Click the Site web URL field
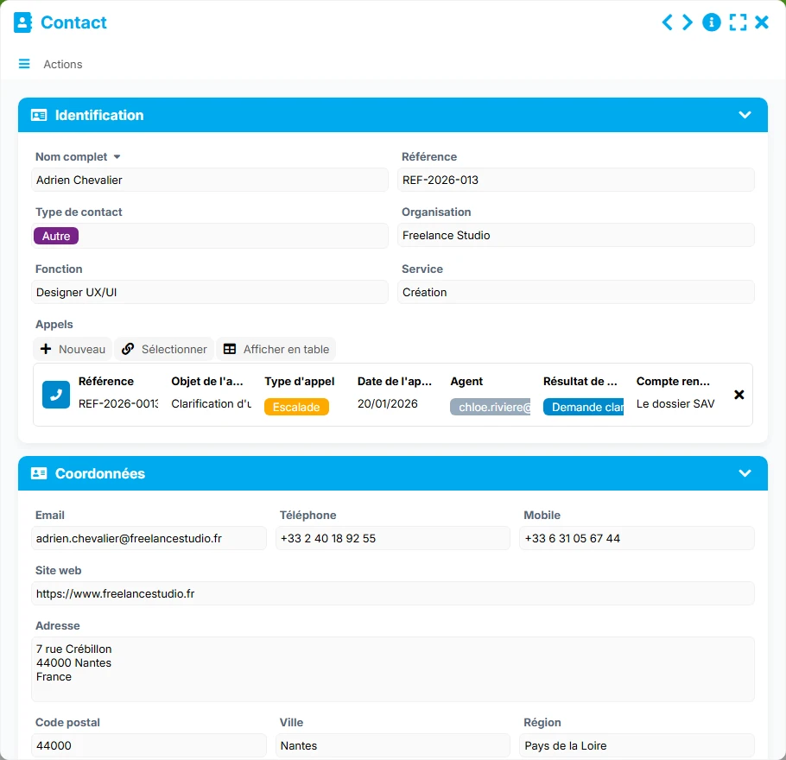 392,593
